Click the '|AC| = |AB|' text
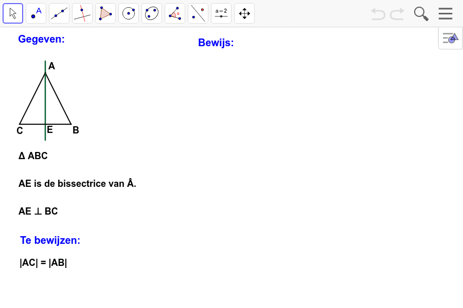Screen dimensions: 463x308 (x=43, y=263)
